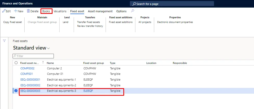
Task: Open the Books menu
Action: point(46,11)
